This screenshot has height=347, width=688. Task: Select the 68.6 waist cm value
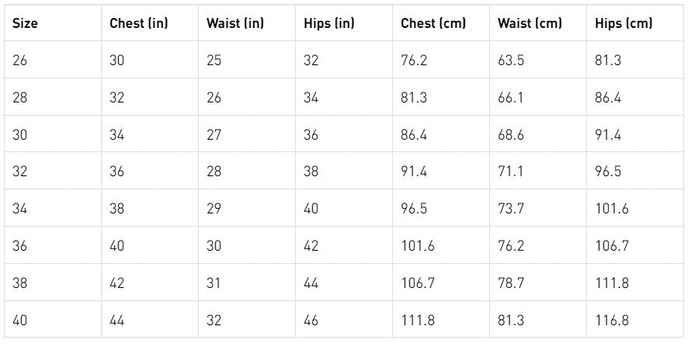511,134
